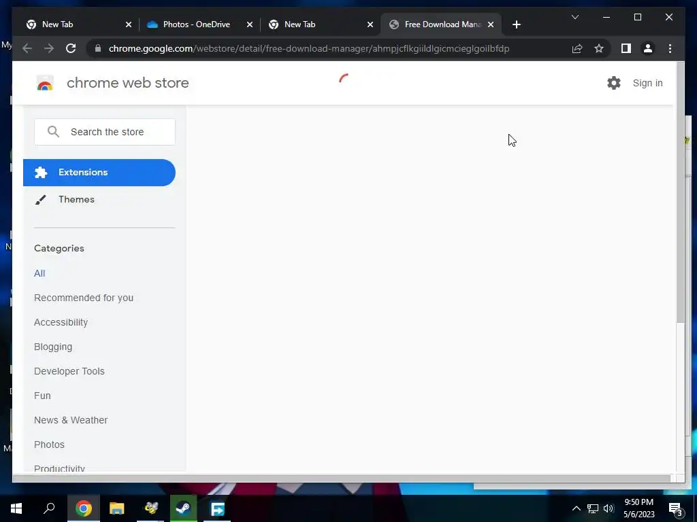Open the Windows Start menu

pyautogui.click(x=16, y=508)
